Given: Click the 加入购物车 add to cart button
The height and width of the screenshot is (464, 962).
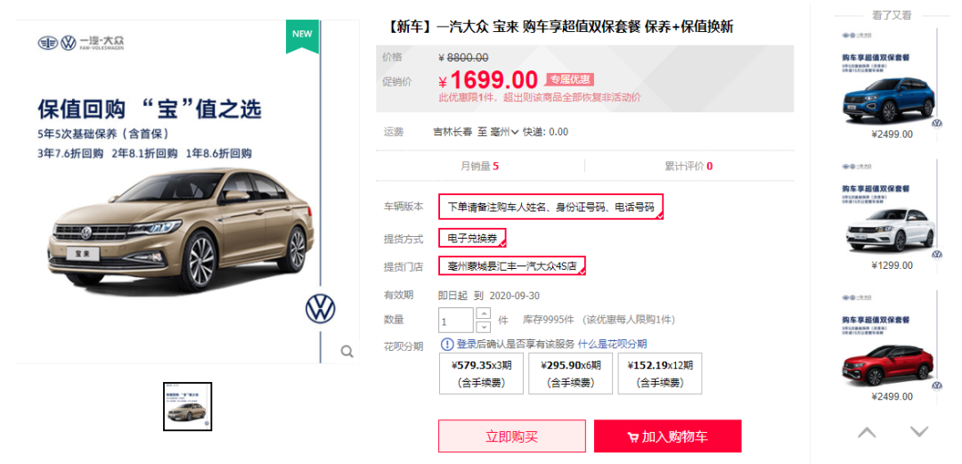Looking at the screenshot, I should click(x=668, y=436).
